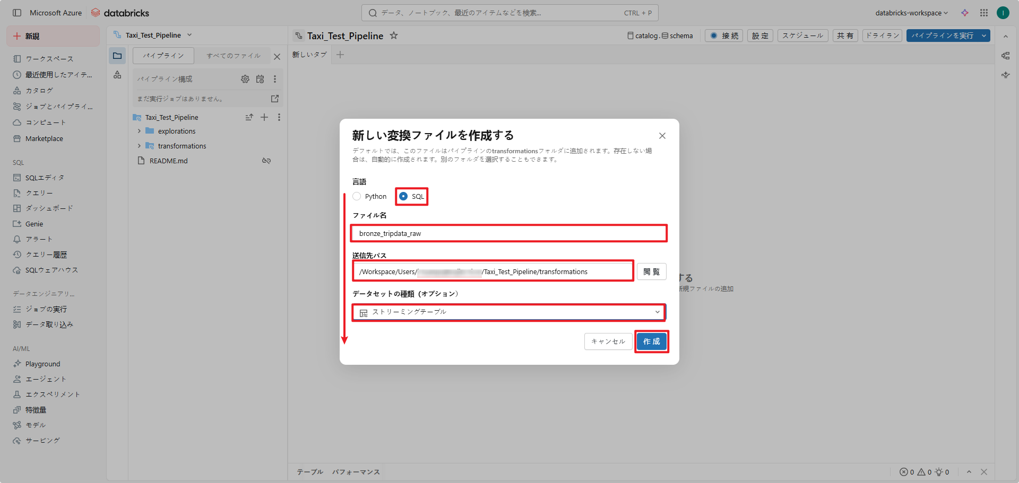The width and height of the screenshot is (1019, 483).
Task: Open the pipeline run dropdown arrow
Action: [984, 36]
